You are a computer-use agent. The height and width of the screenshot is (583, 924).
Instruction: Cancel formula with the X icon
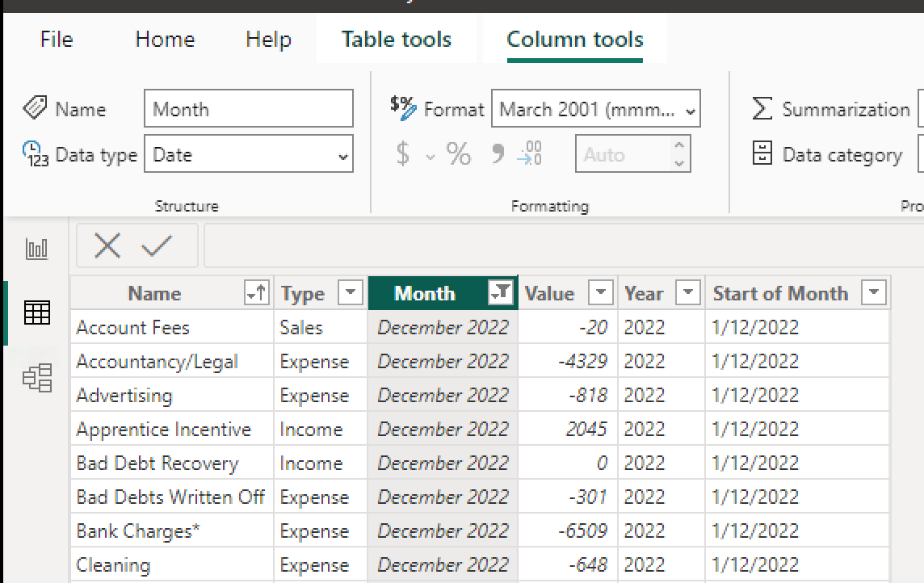point(107,245)
